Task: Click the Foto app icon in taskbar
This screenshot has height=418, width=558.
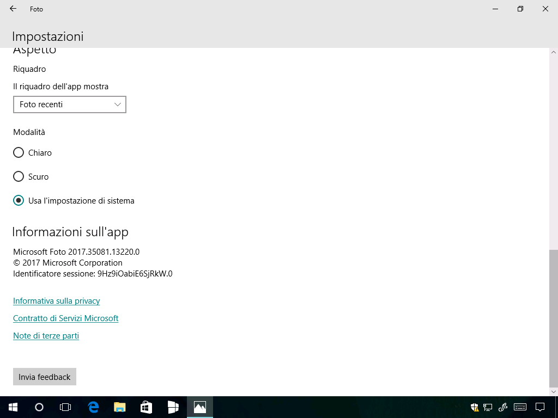Action: click(x=200, y=407)
